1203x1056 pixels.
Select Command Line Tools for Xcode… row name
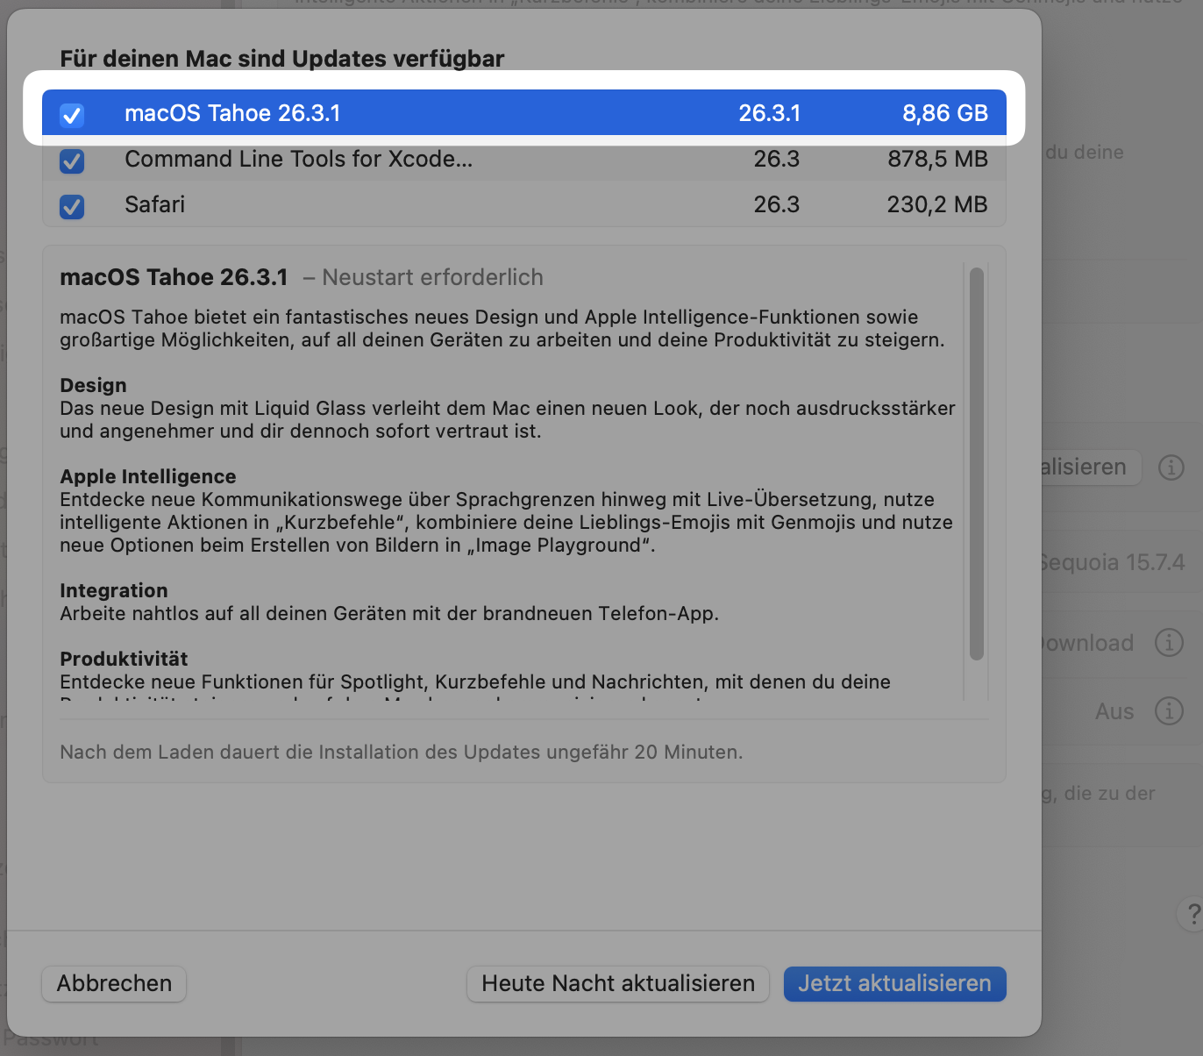coord(298,159)
